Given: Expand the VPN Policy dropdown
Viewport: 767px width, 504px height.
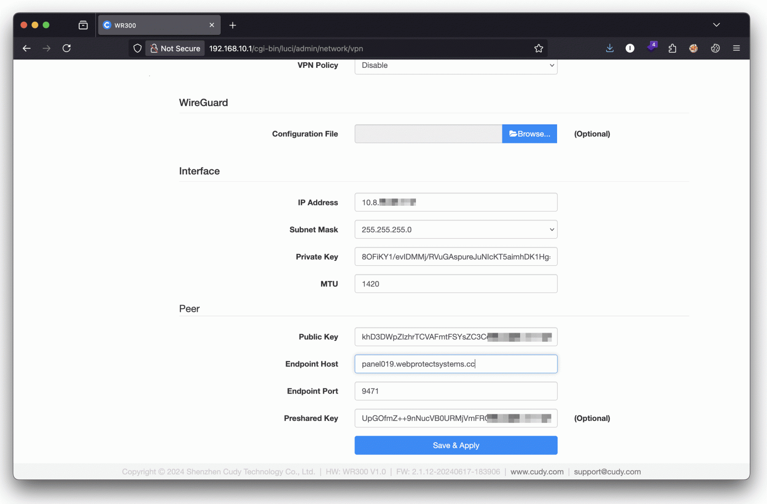Looking at the screenshot, I should [455, 65].
